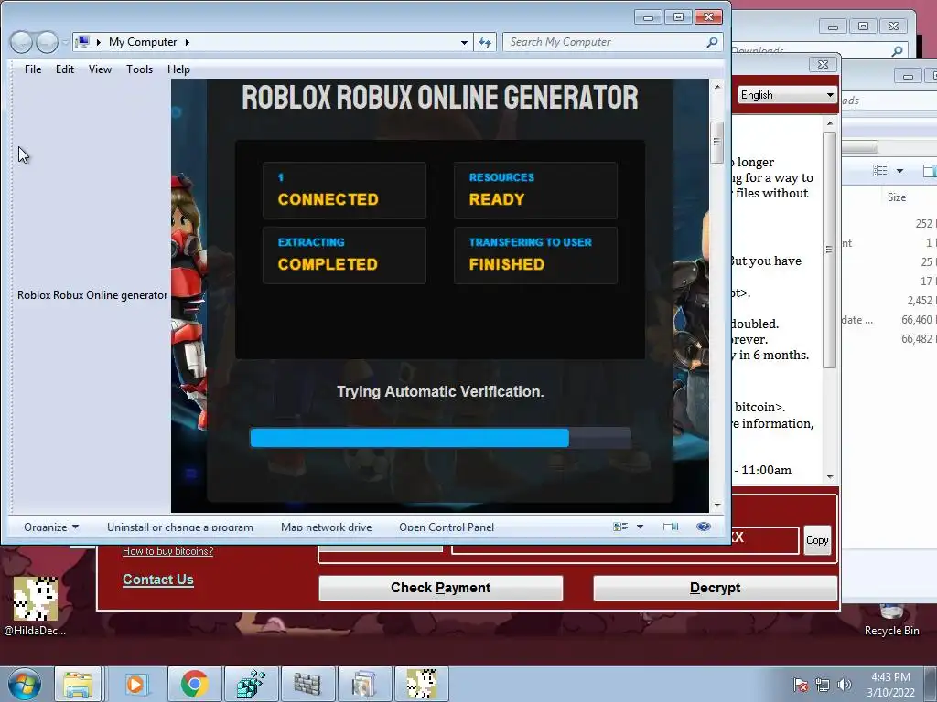Click the taskbar clock showing 4:43 PM
937x702 pixels.
[890, 685]
